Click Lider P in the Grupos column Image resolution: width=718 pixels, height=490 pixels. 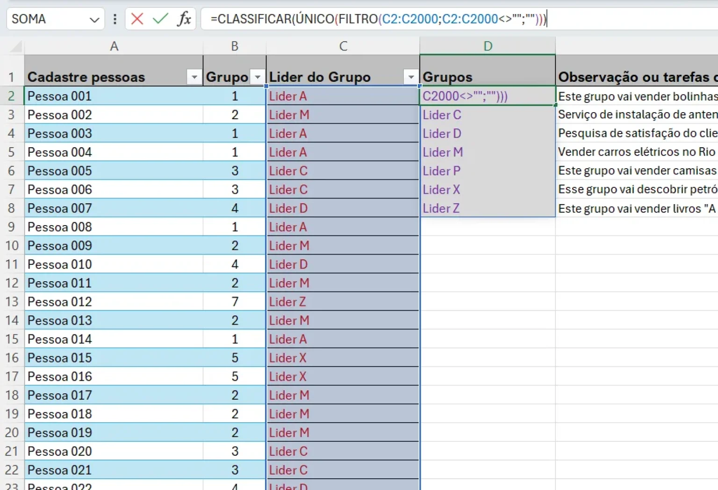488,170
